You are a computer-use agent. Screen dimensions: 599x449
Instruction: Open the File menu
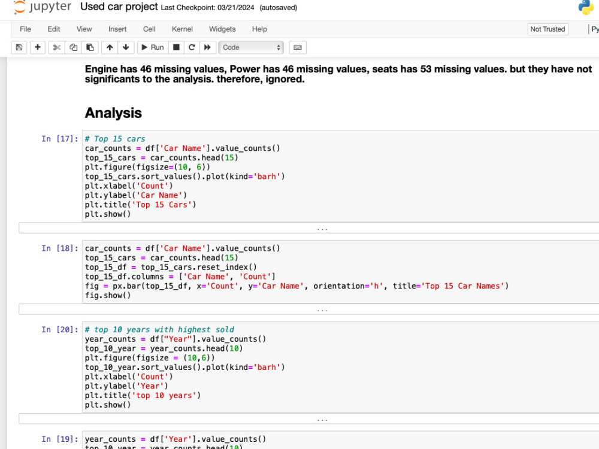click(25, 29)
